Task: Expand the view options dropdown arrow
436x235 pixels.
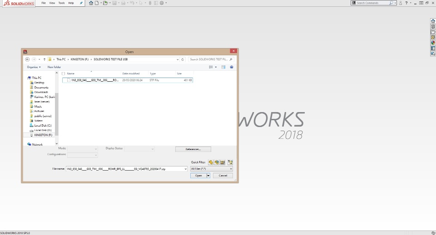Action: (x=216, y=67)
